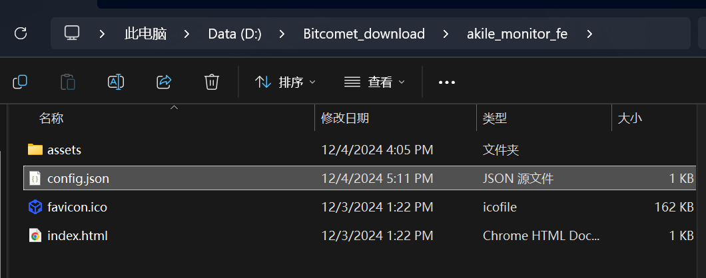Open the 查看 view dropdown
This screenshot has width=706, height=278.
click(374, 82)
